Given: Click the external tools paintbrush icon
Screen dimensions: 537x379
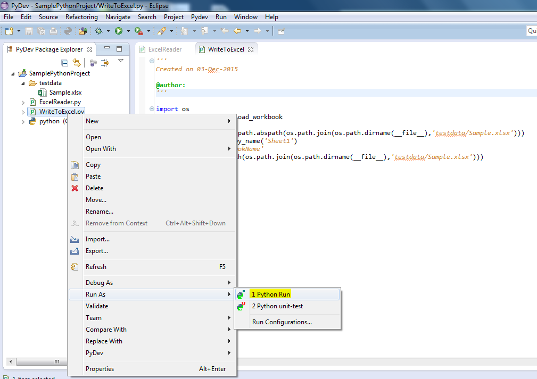Looking at the screenshot, I should coord(162,31).
